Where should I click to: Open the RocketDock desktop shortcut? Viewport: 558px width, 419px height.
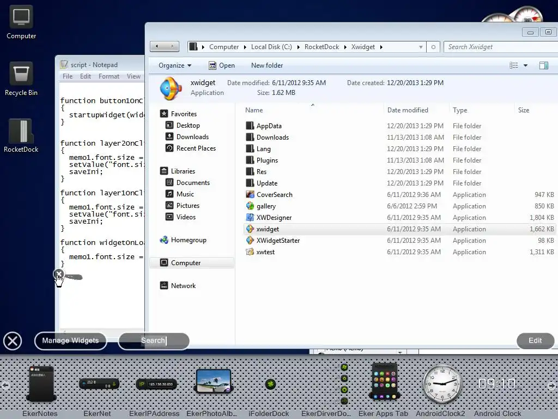point(21,136)
